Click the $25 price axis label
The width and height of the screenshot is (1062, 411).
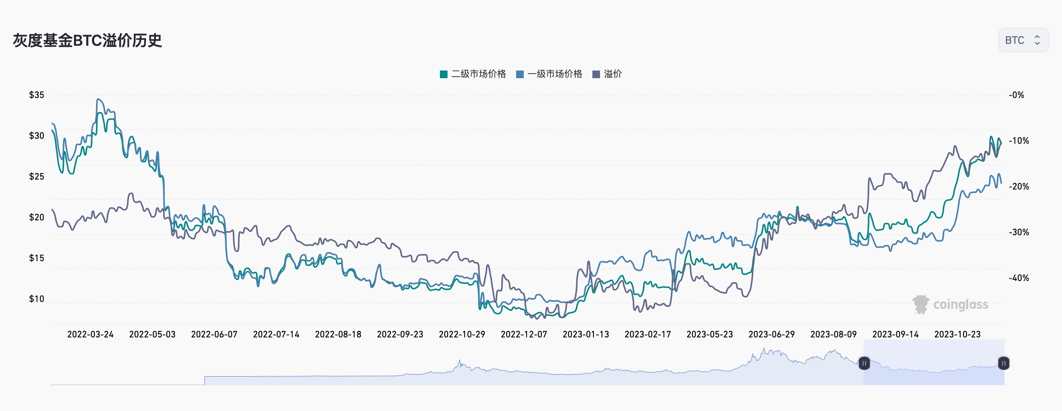point(36,177)
